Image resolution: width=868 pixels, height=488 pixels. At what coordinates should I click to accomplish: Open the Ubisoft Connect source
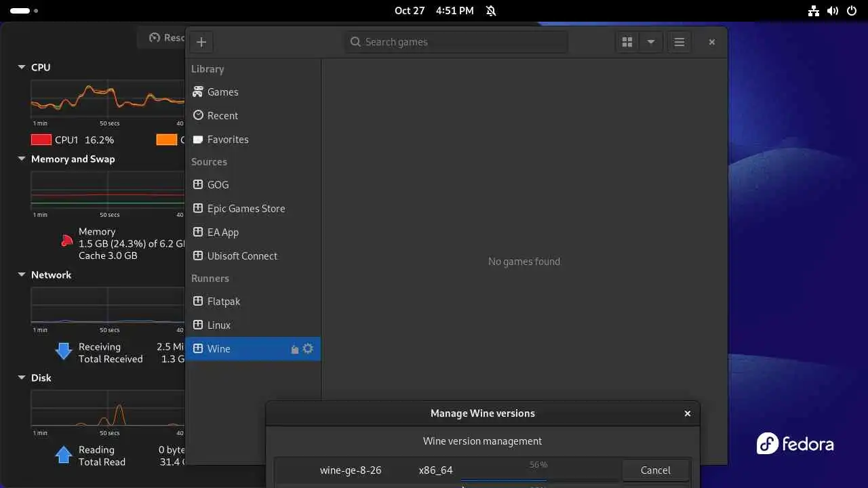pos(253,256)
